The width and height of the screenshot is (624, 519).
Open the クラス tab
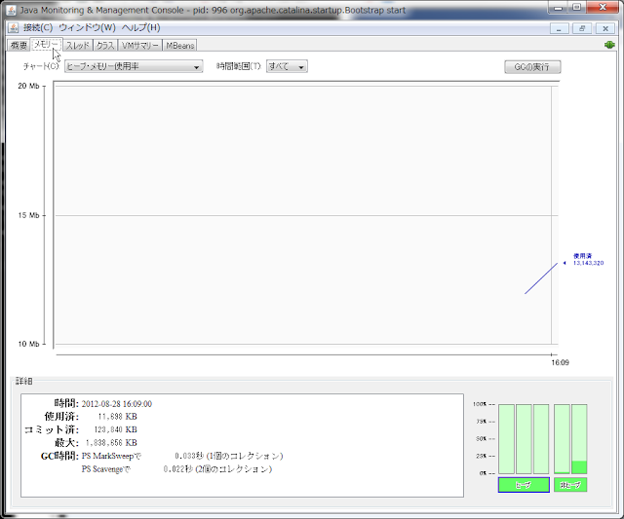pos(105,46)
